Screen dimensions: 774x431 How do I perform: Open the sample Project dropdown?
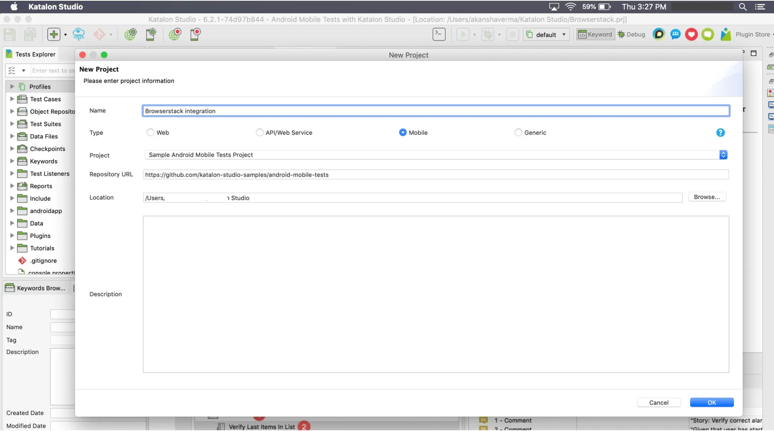723,155
